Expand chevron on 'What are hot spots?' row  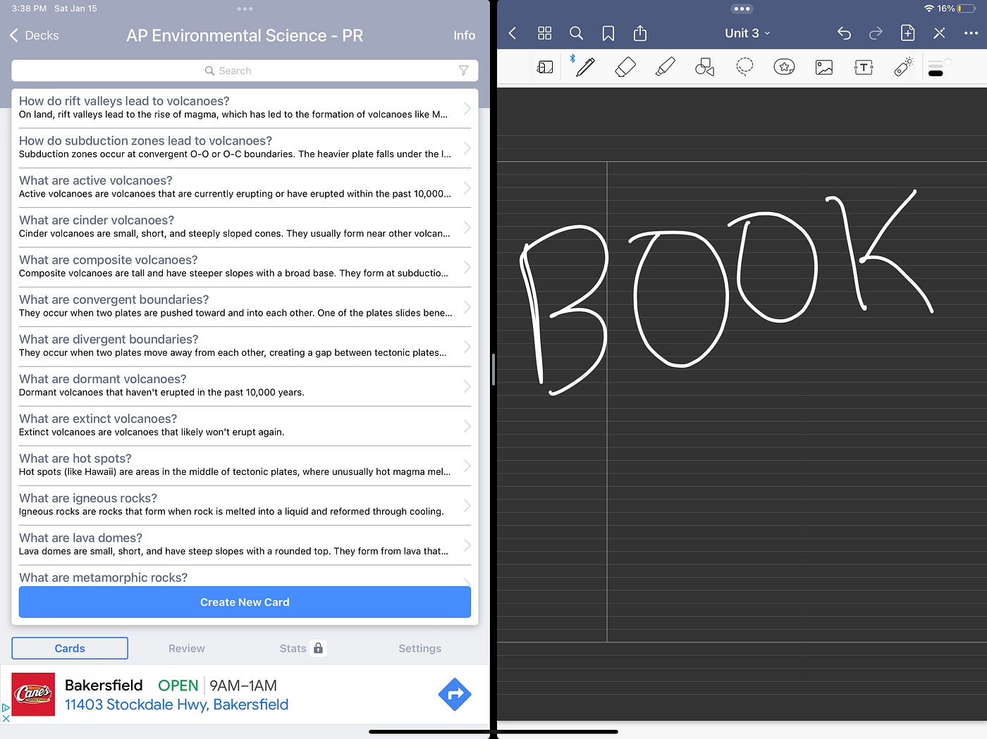(467, 466)
